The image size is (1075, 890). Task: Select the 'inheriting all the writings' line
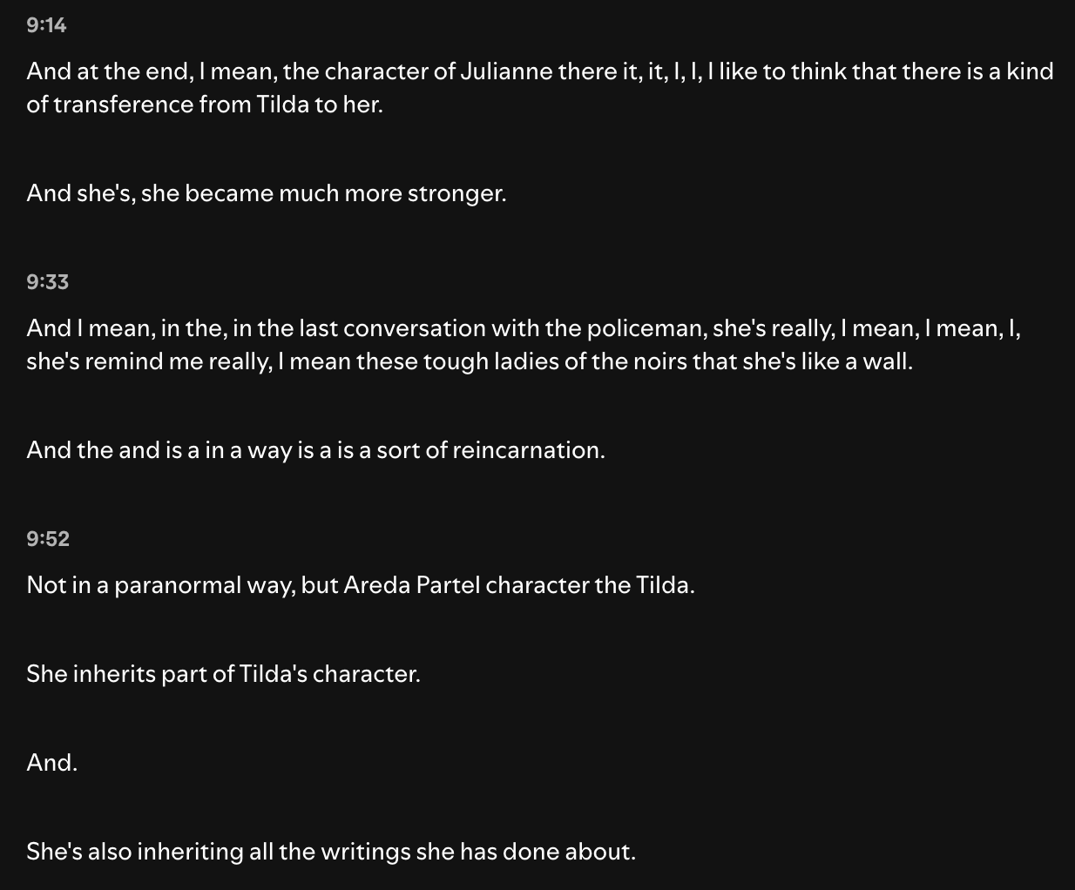click(x=331, y=852)
